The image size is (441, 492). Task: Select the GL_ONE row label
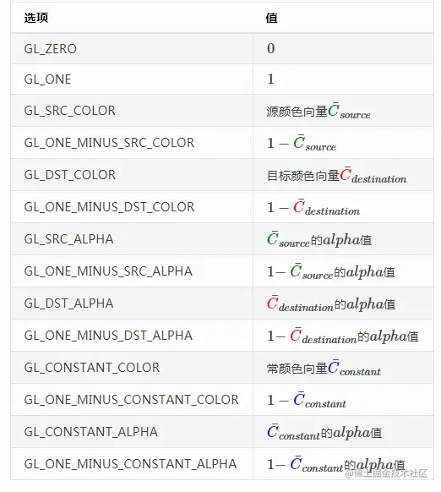pyautogui.click(x=47, y=79)
